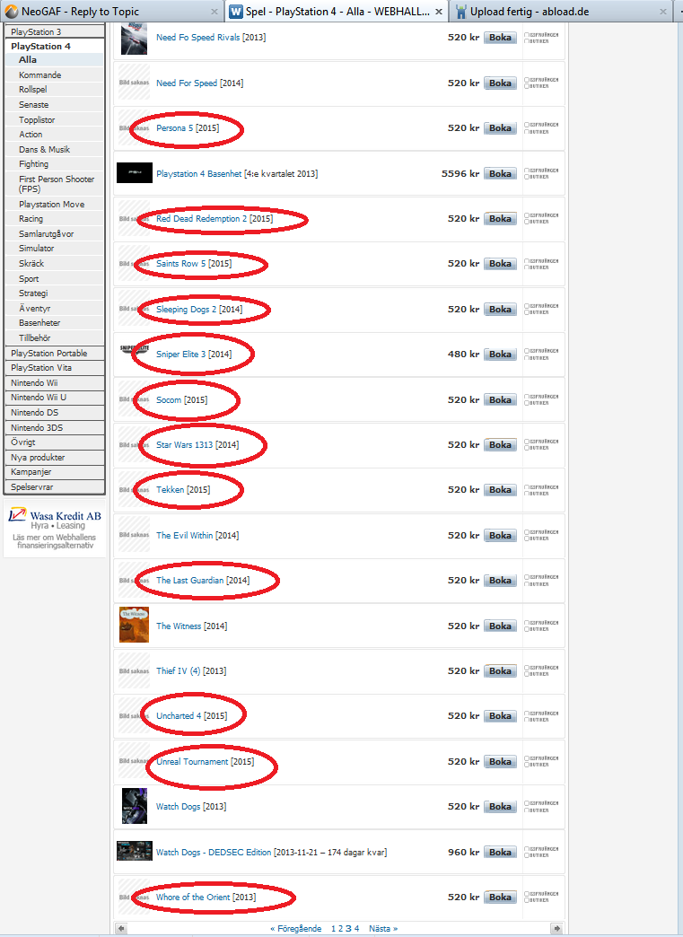Close the Upload fertig abload.de tab
683x937 pixels.
[x=662, y=12]
